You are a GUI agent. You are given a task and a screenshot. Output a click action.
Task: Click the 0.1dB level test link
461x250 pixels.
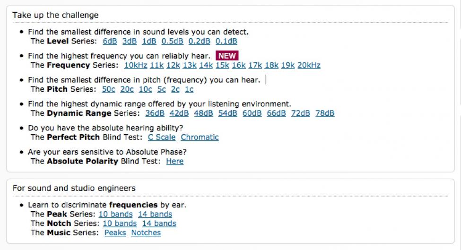tap(226, 41)
